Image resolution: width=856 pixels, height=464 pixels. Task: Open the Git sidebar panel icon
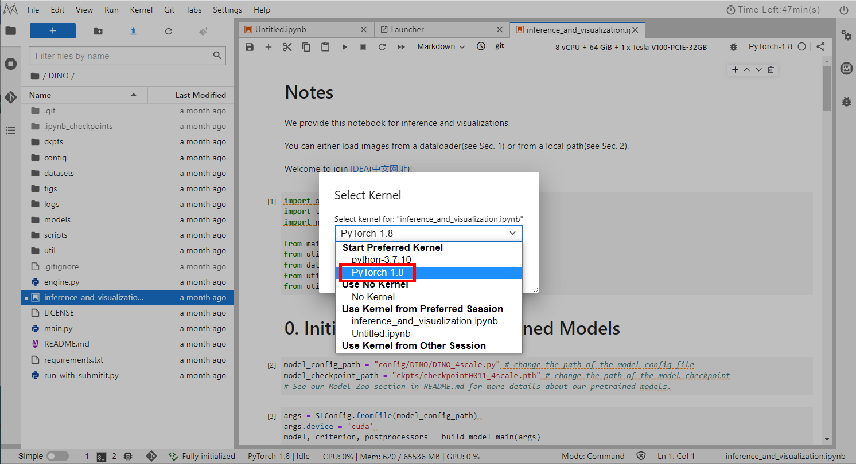pos(10,97)
